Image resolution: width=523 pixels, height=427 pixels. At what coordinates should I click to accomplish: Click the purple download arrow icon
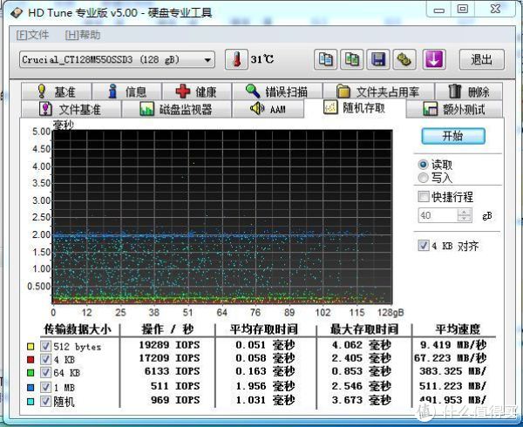pyautogui.click(x=434, y=59)
